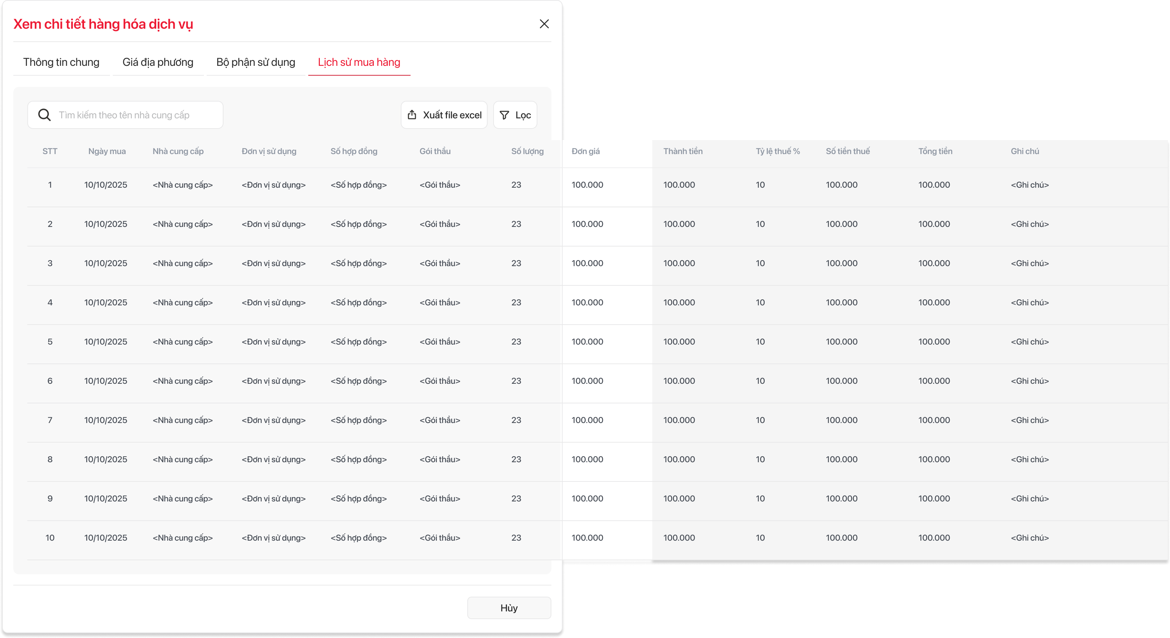The height and width of the screenshot is (638, 1170).
Task: Click the Ngày mua column header
Action: tap(107, 151)
